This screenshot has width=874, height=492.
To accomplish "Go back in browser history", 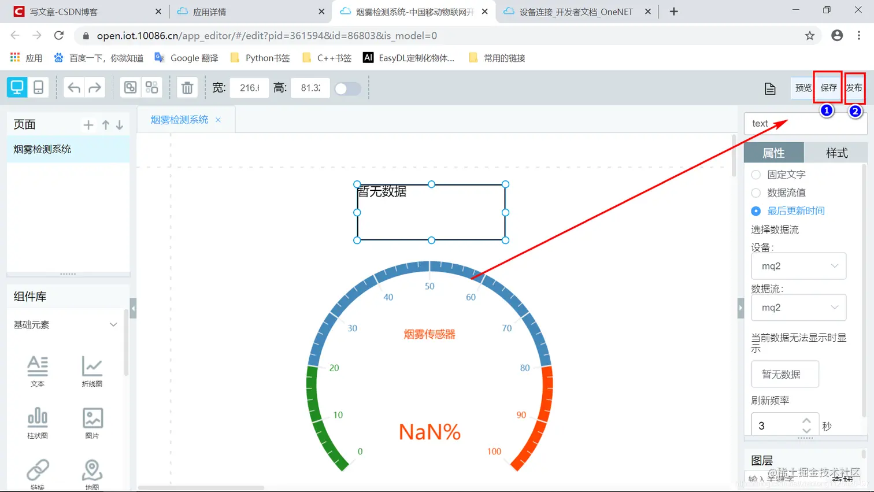I will [x=15, y=36].
